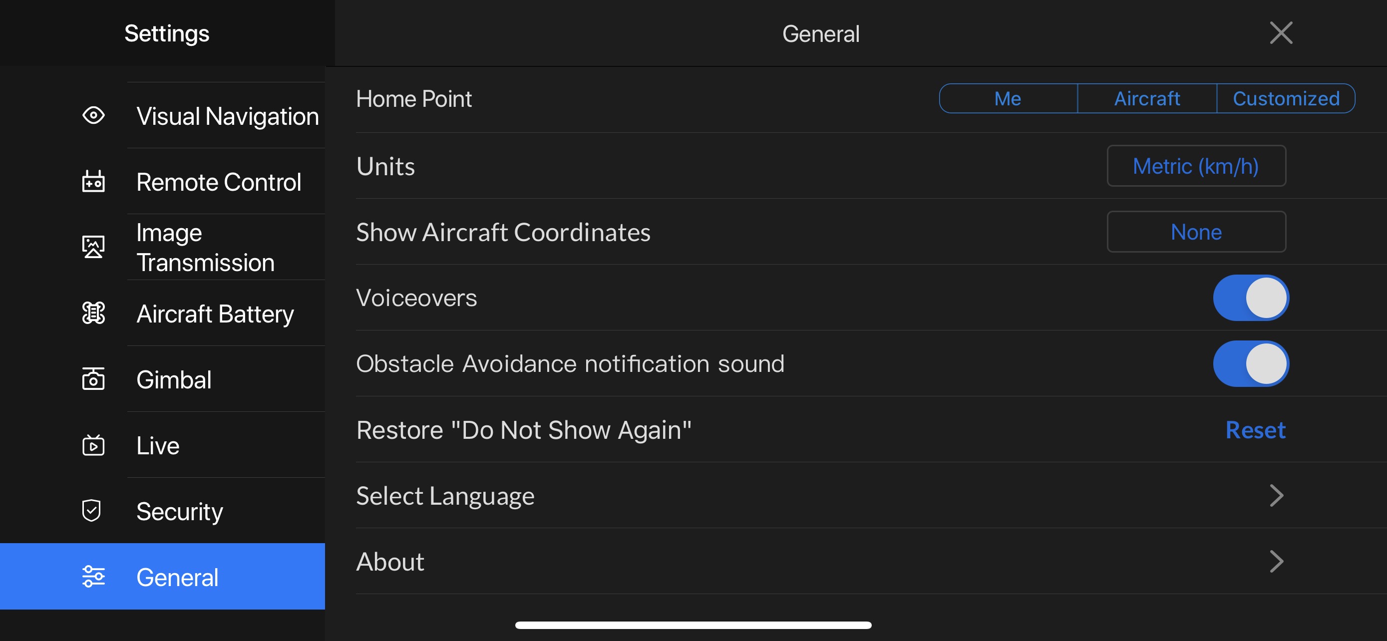Toggle the Voiceovers switch
This screenshot has width=1387, height=641.
click(x=1250, y=298)
